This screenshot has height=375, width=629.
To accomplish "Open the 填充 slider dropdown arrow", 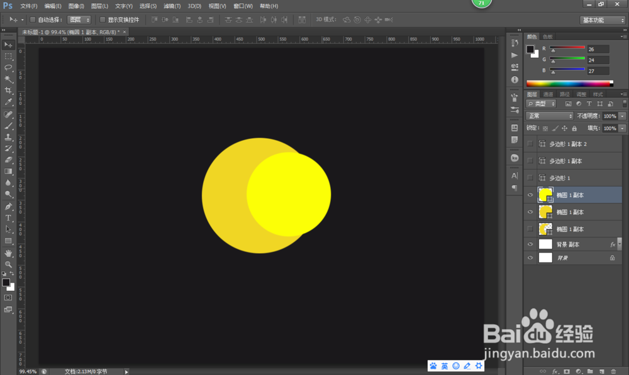I will click(x=623, y=129).
